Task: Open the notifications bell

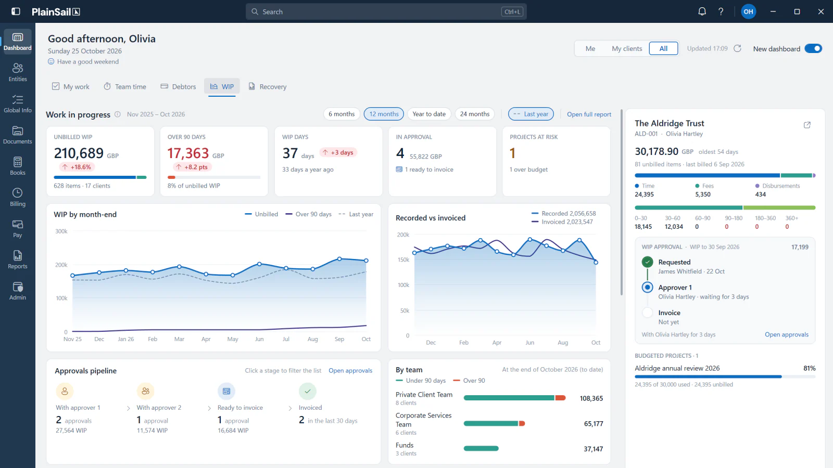Action: 702,11
